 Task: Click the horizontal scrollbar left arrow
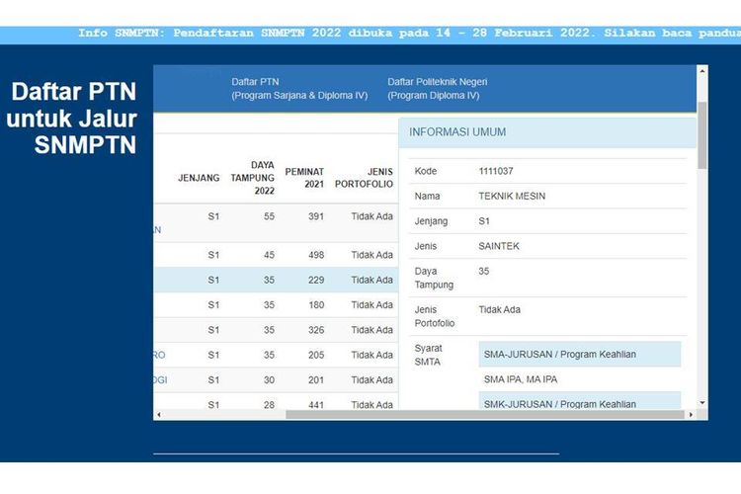click(158, 415)
